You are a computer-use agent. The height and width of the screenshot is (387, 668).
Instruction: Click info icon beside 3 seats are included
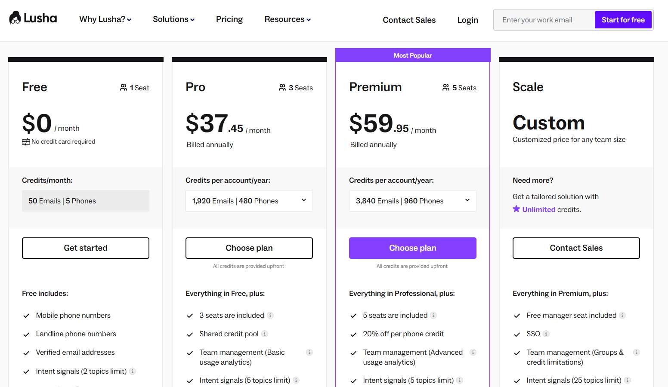click(x=270, y=315)
